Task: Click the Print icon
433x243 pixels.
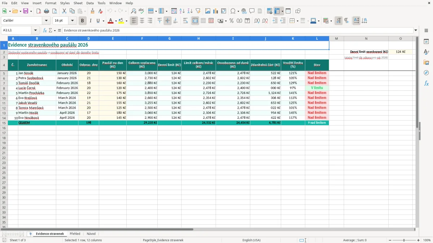Action: [47, 11]
